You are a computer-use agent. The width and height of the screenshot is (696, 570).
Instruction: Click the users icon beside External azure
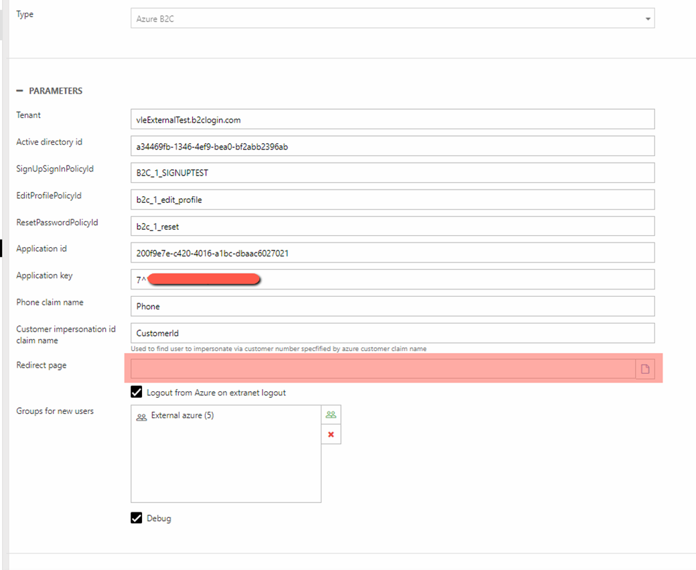(141, 417)
